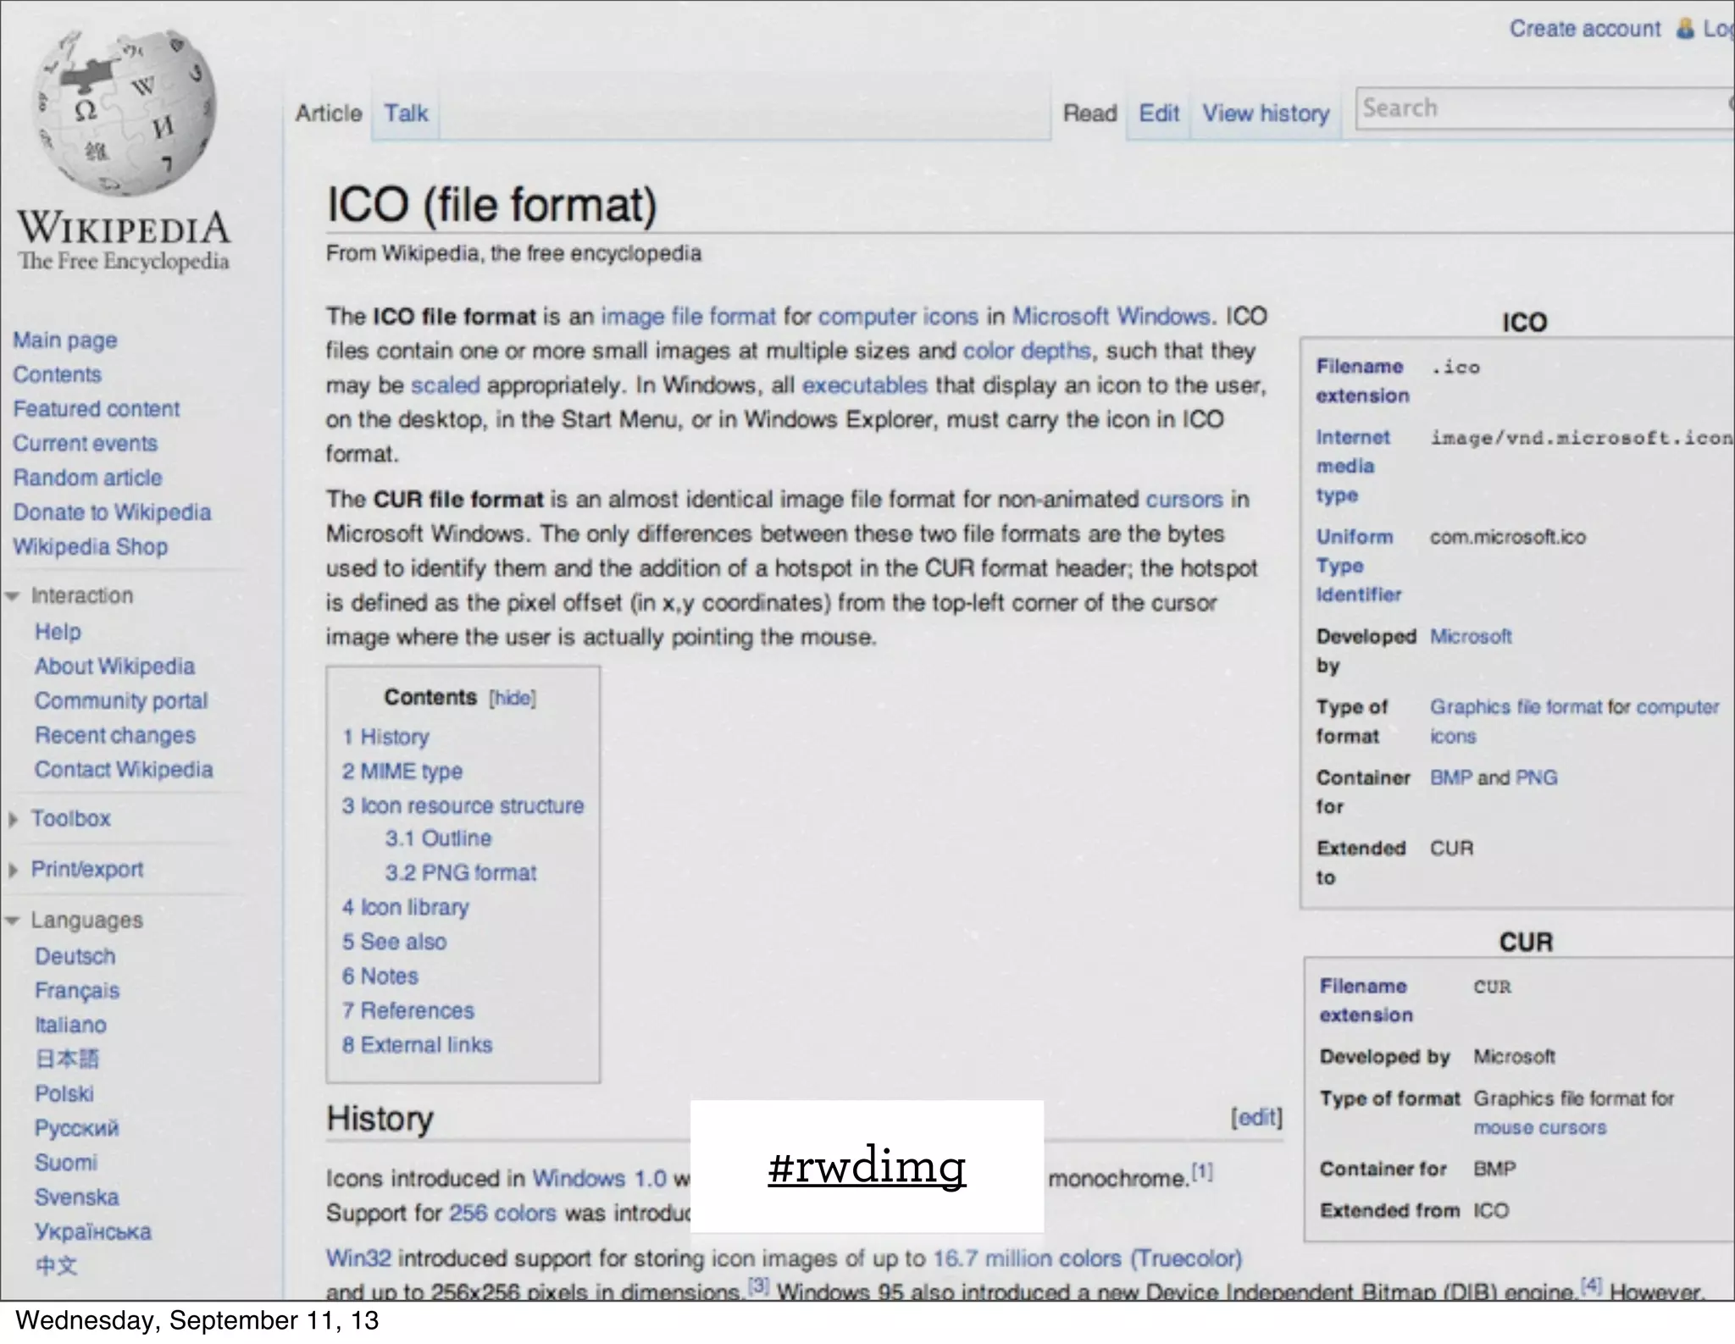Switch to the Talk tab

[406, 113]
